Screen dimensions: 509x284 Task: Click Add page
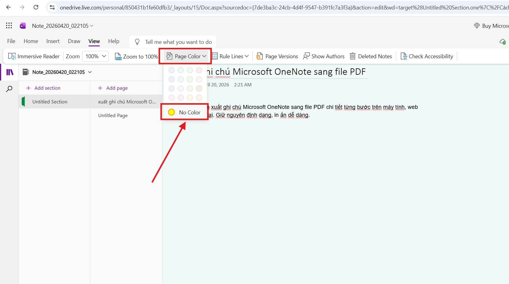(x=113, y=88)
